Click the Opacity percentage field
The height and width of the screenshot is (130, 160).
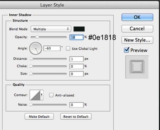point(76,37)
